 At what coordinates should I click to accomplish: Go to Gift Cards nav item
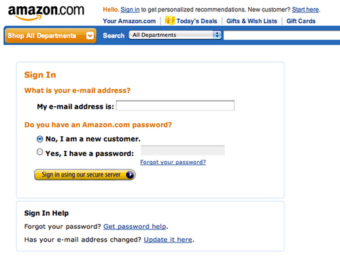pos(301,21)
